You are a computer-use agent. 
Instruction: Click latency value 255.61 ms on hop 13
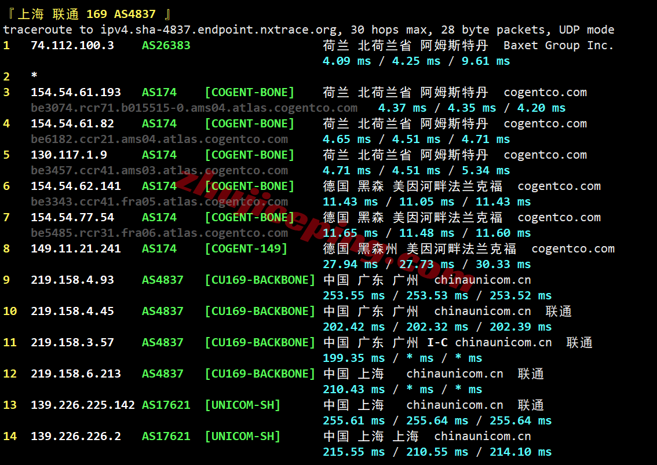click(353, 420)
